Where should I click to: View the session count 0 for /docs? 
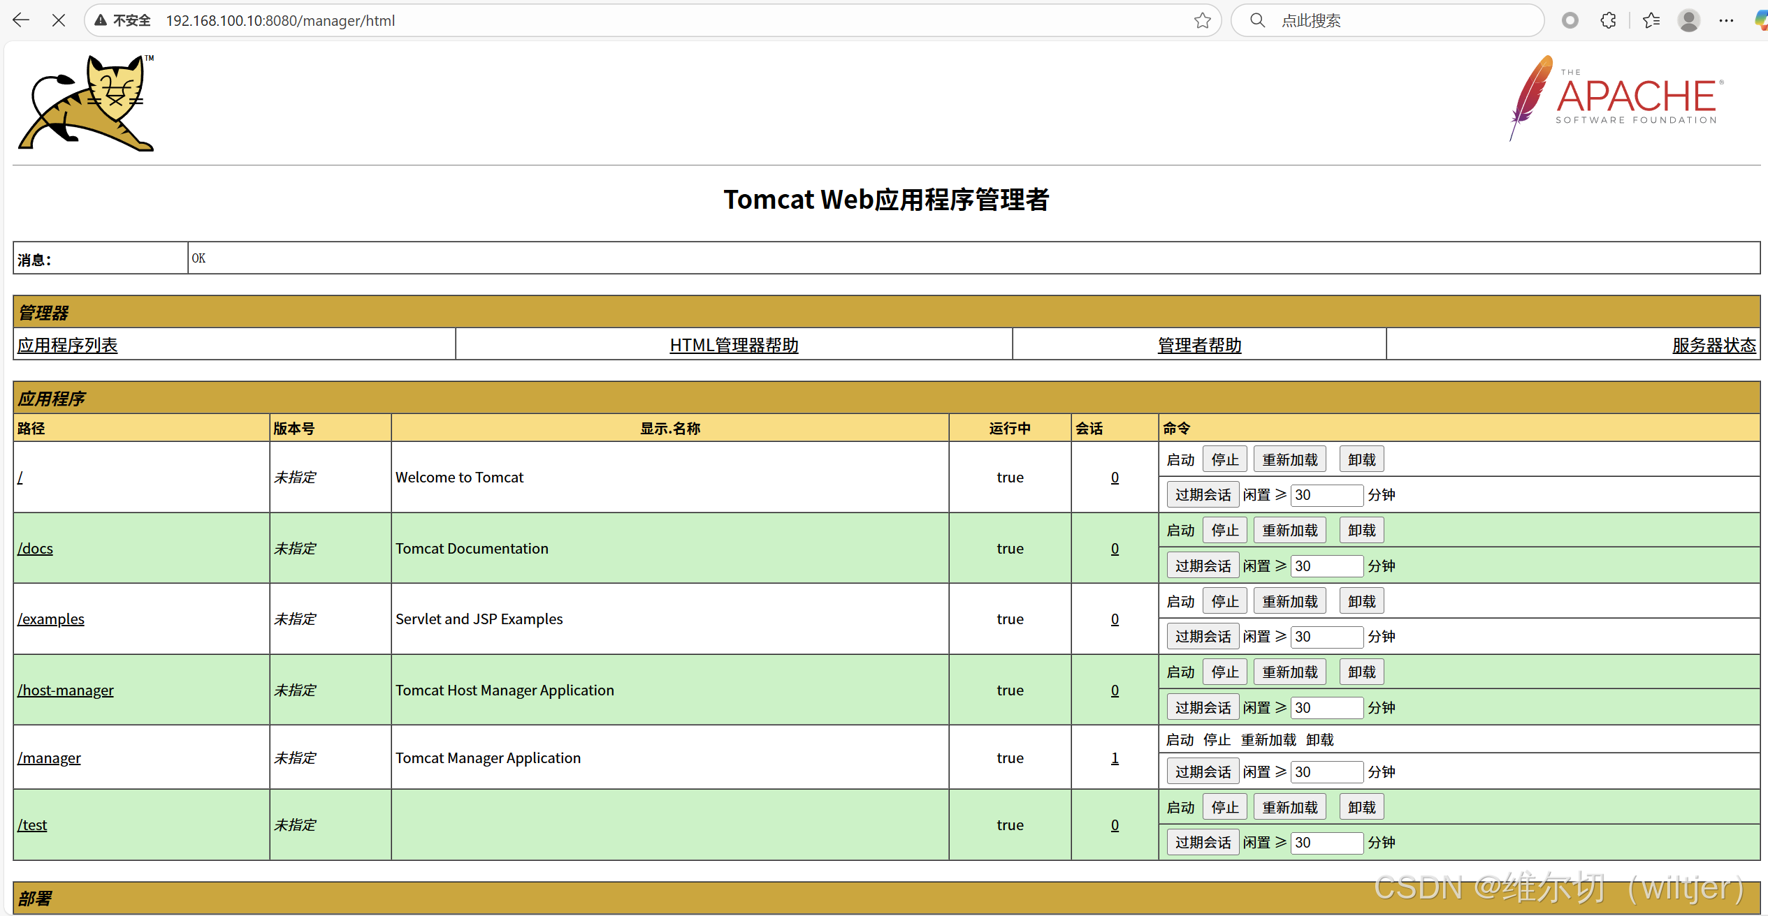coord(1115,548)
